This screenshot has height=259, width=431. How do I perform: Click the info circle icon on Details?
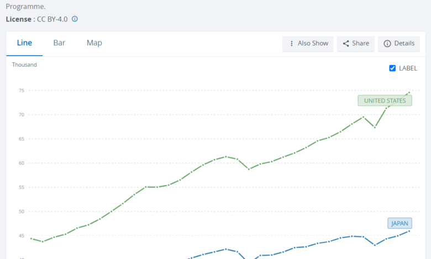click(387, 44)
